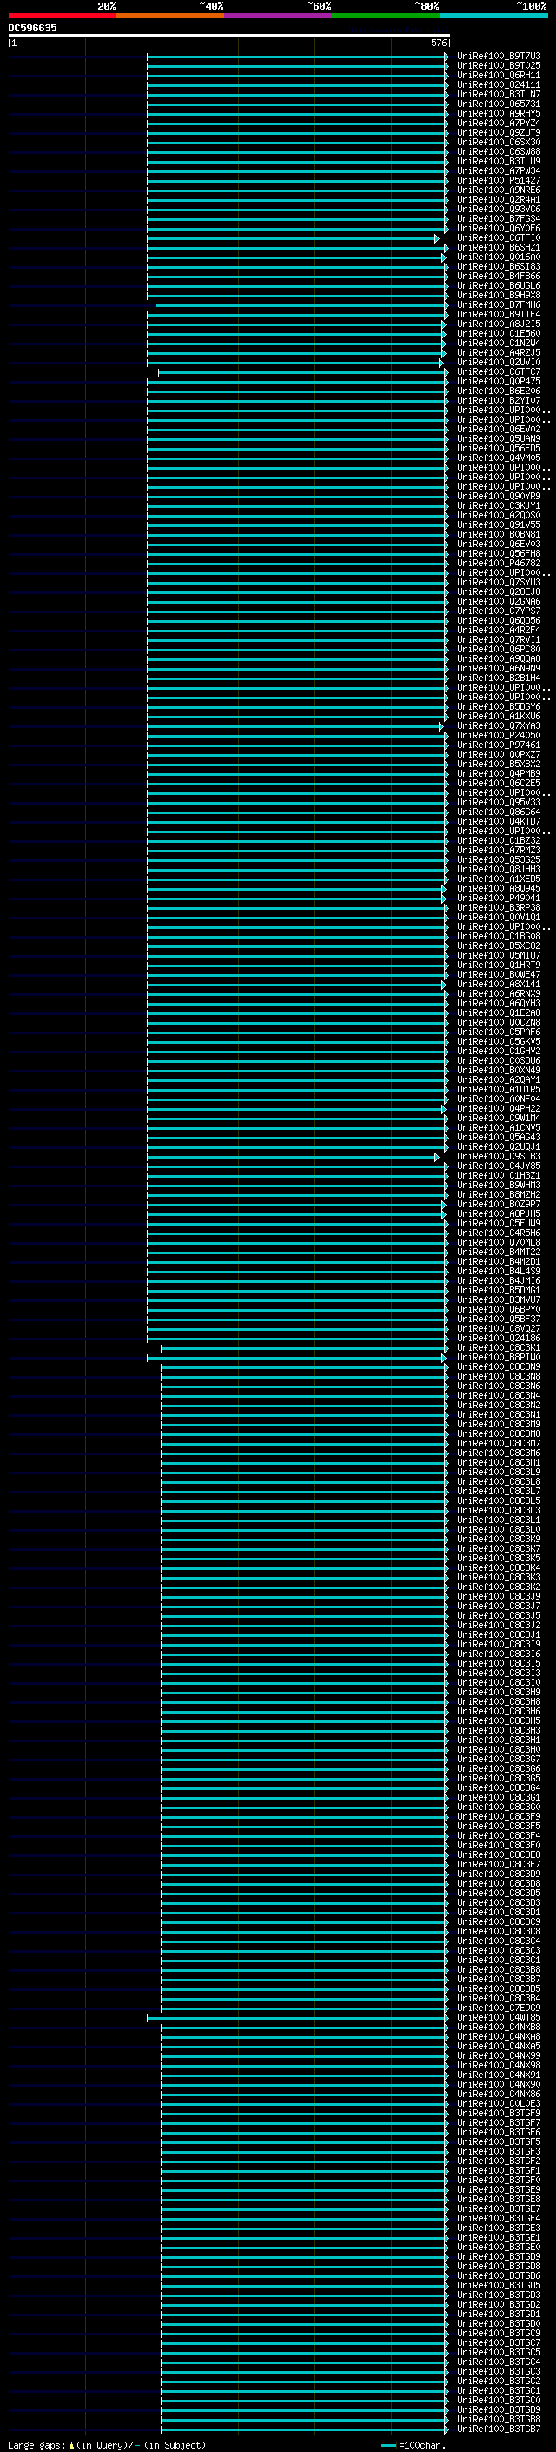Select hit label UniRef100_C6TFC7
The height and width of the screenshot is (2452, 556).
498,371
